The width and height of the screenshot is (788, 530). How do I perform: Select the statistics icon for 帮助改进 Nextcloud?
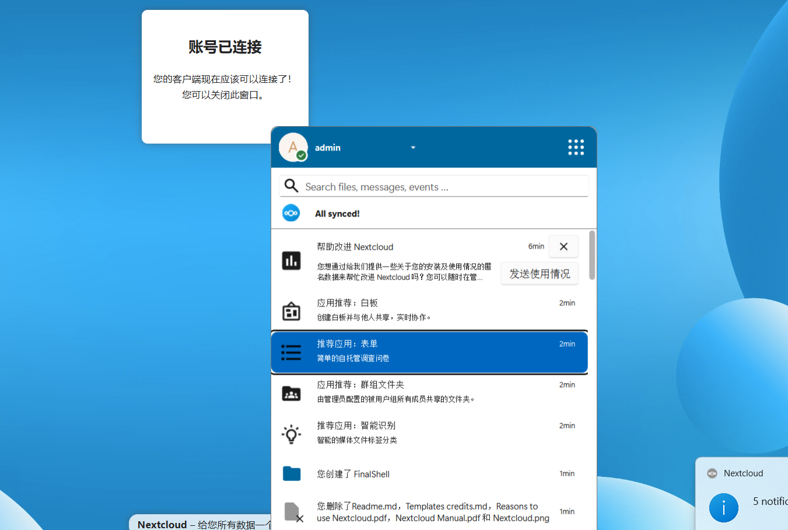[292, 260]
